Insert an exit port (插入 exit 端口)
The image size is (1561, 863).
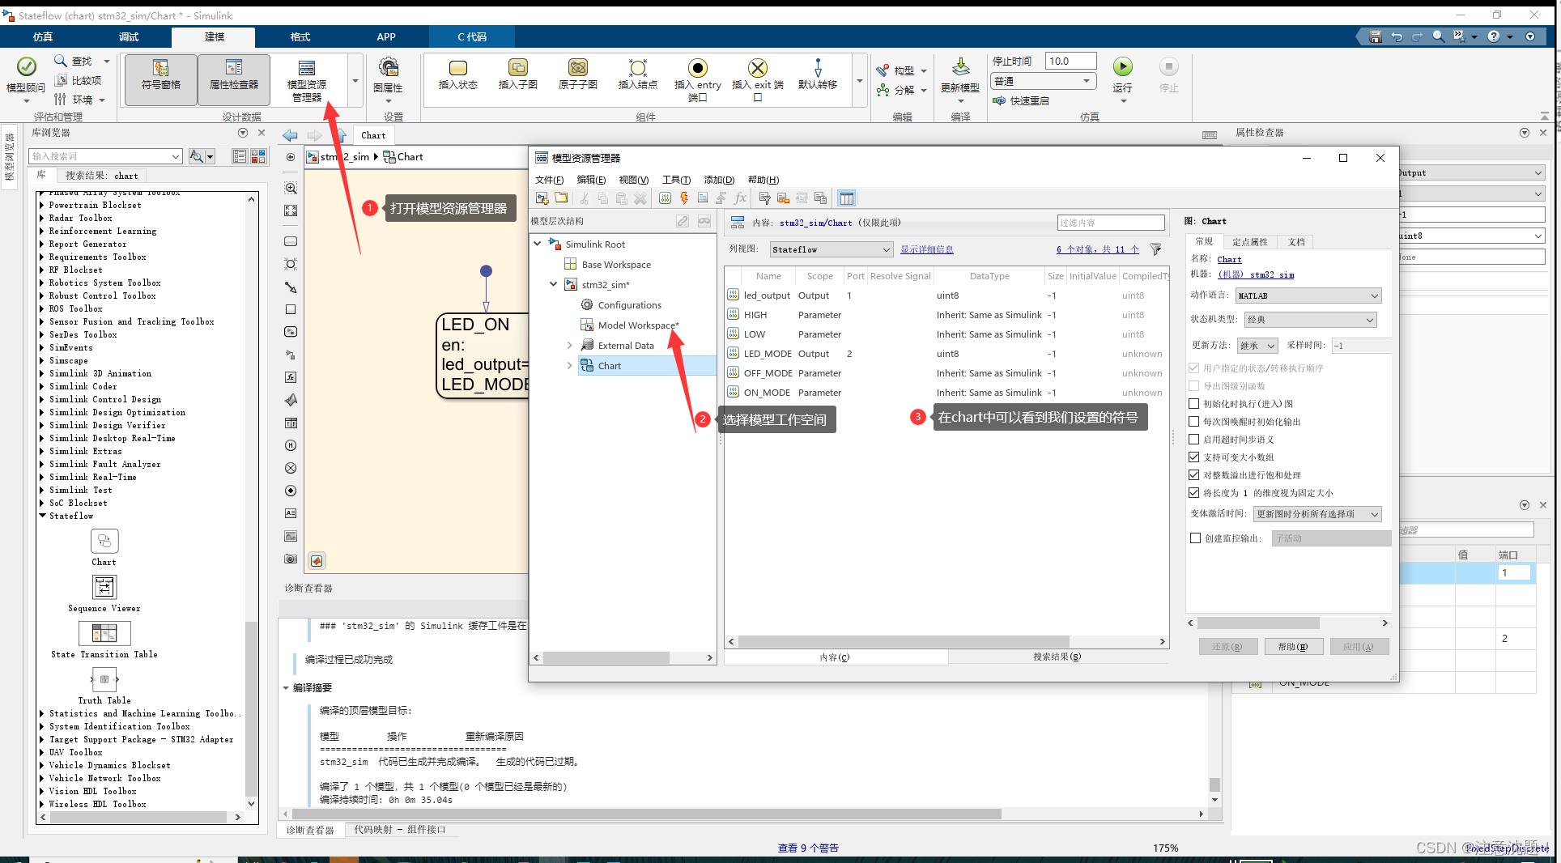[757, 80]
